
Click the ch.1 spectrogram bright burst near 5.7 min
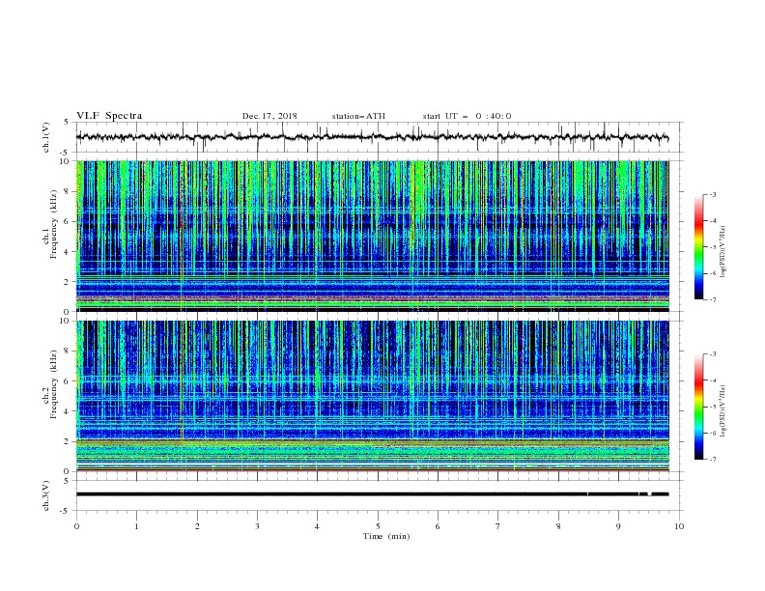[x=418, y=195]
